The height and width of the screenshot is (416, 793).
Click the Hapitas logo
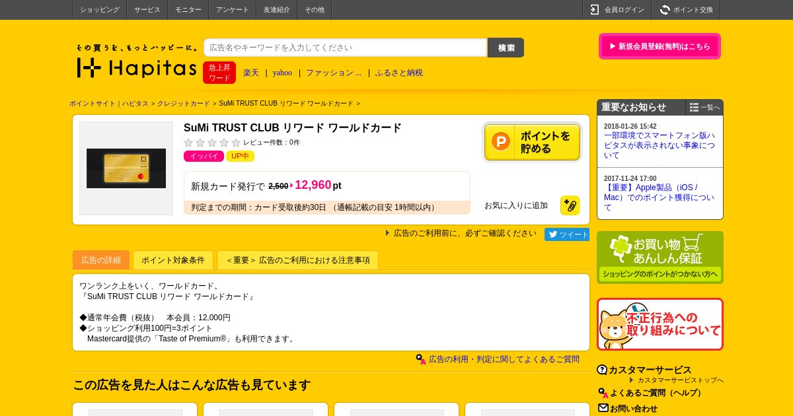pyautogui.click(x=137, y=62)
